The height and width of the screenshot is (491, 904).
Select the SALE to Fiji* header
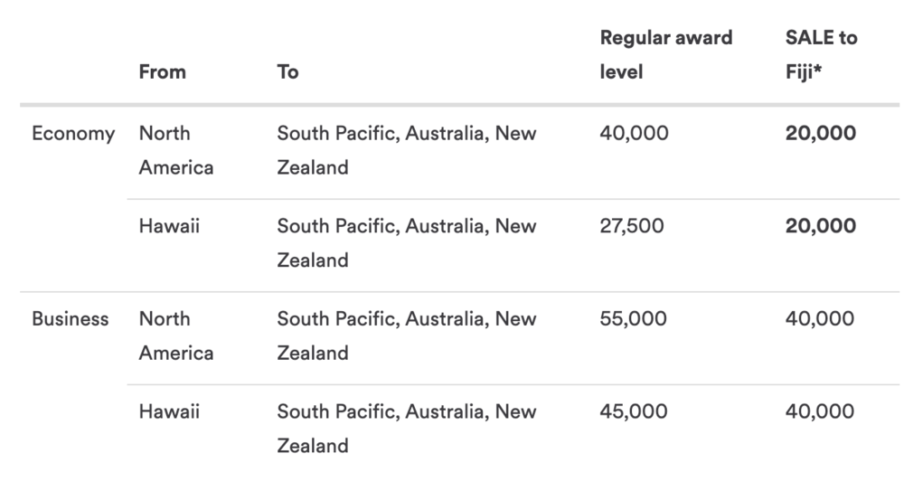click(x=821, y=54)
